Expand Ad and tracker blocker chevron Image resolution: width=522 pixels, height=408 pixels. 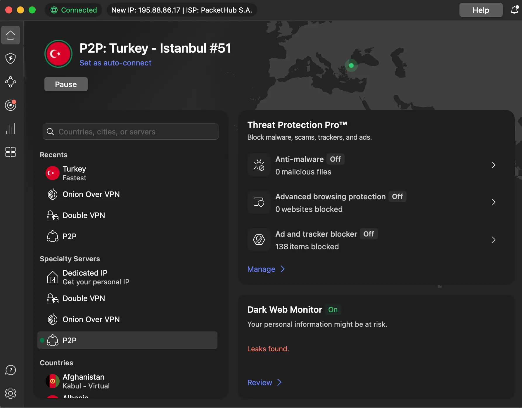[493, 240]
